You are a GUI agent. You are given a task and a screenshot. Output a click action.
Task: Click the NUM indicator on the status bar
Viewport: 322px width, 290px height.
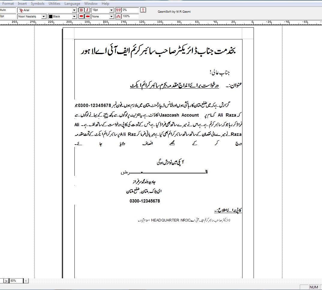[313, 287]
